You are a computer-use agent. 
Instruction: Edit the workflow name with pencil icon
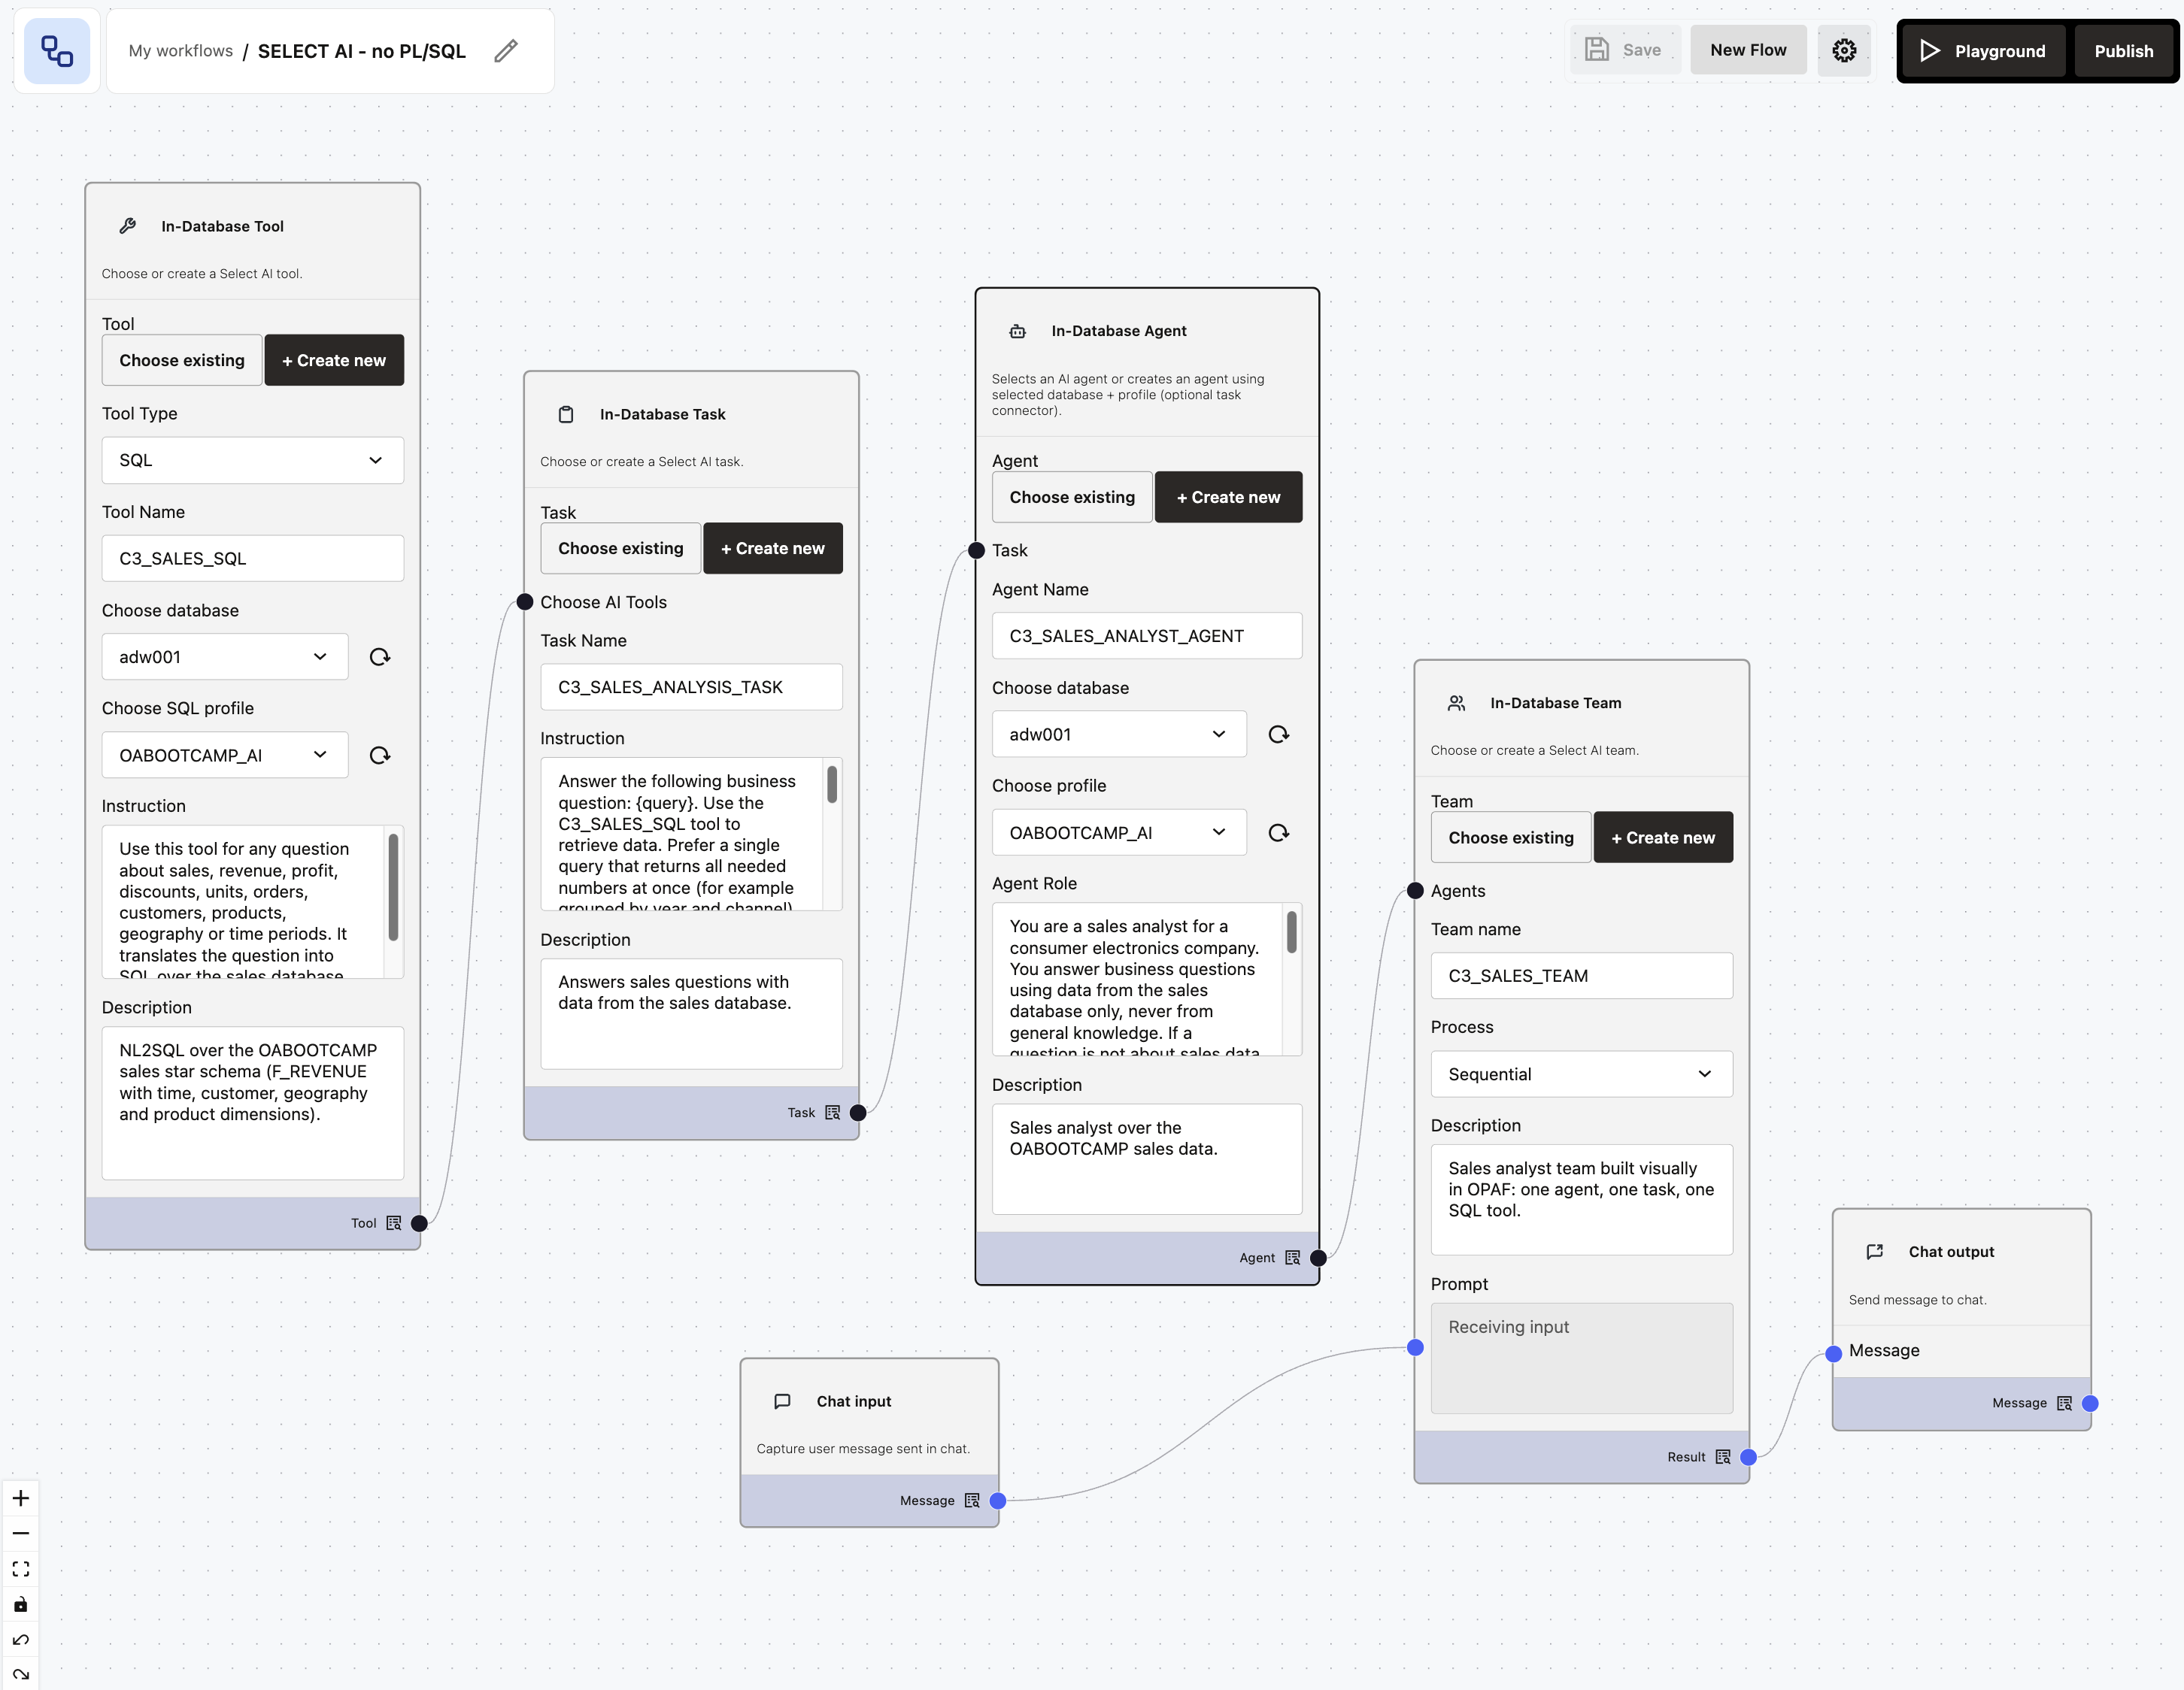pyautogui.click(x=506, y=51)
